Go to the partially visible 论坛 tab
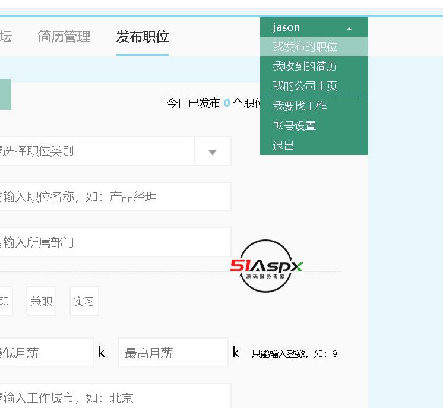The image size is (443, 408). [x=6, y=37]
